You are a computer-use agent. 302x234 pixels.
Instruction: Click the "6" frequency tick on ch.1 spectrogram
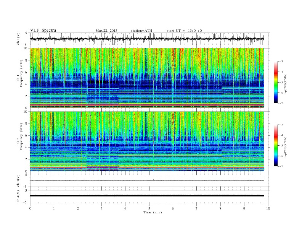point(27,72)
